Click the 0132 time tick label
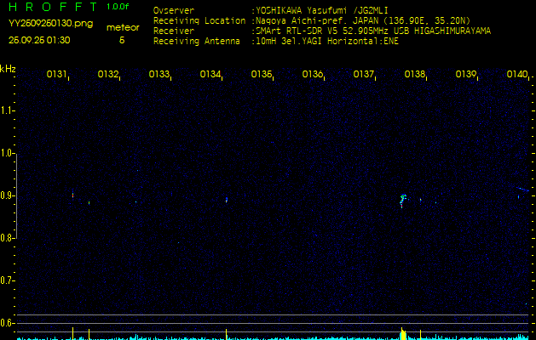 (107, 74)
